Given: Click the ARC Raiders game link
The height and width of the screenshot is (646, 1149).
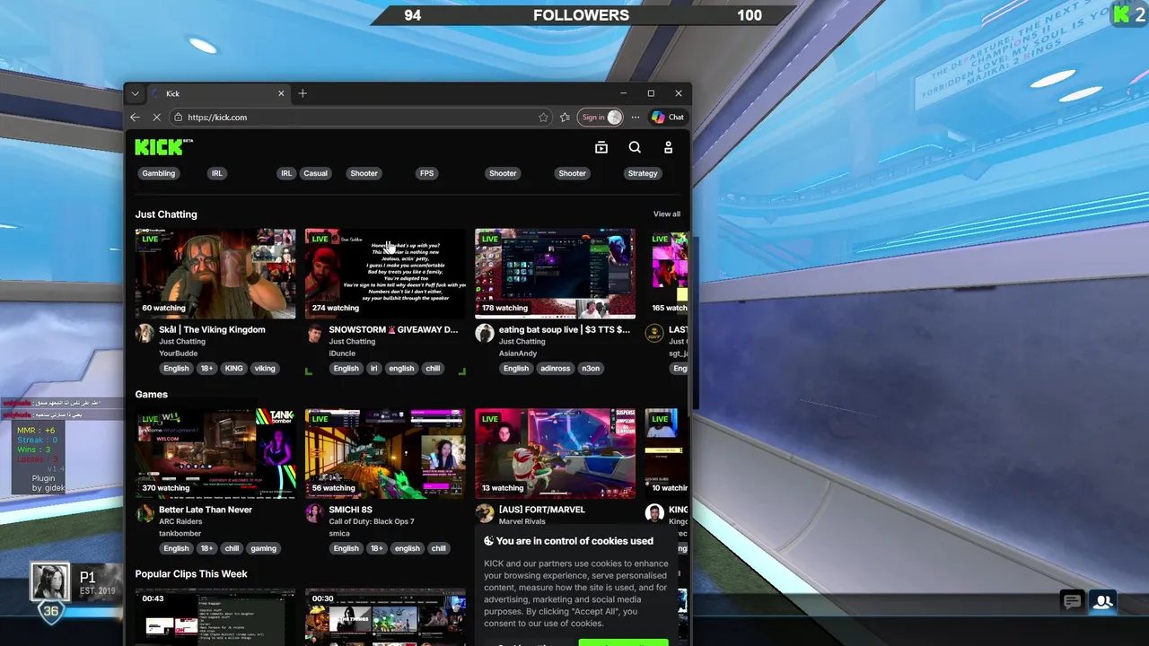Looking at the screenshot, I should (x=181, y=521).
